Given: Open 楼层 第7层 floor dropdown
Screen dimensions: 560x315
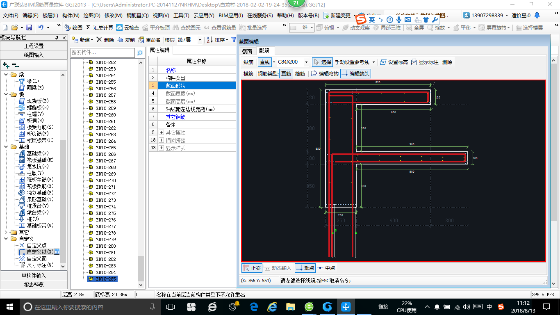Looking at the screenshot, I should point(200,40).
